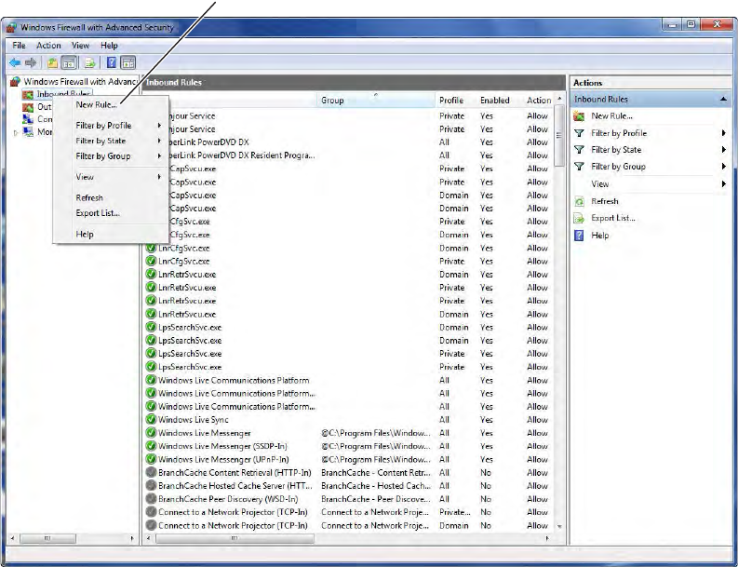The width and height of the screenshot is (738, 567).
Task: Expand the View arrow in Actions pane
Action: tap(723, 183)
